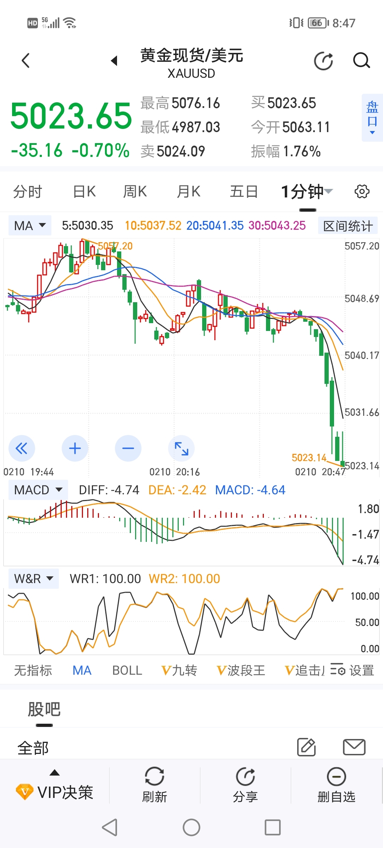
Task: Choose MA overlay in bottom indicator row
Action: pyautogui.click(x=82, y=670)
